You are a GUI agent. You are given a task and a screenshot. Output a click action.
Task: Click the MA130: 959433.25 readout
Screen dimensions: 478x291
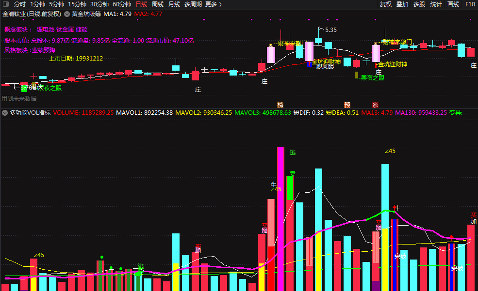(x=421, y=113)
